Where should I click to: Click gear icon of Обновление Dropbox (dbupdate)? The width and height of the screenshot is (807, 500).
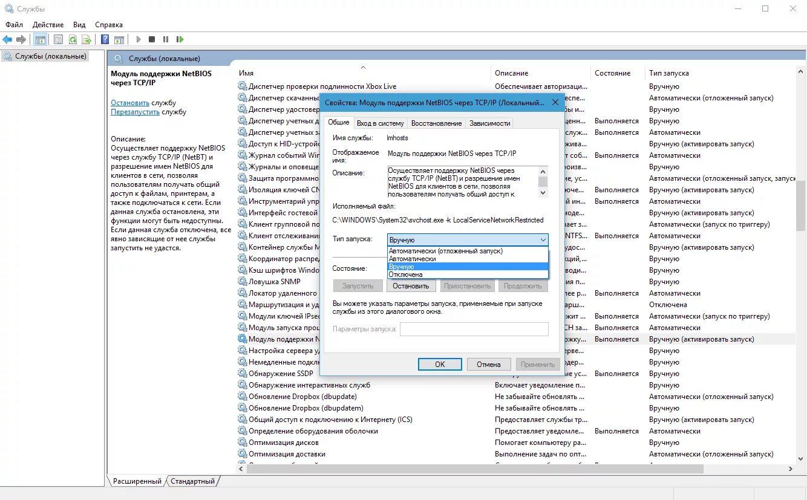tap(243, 397)
